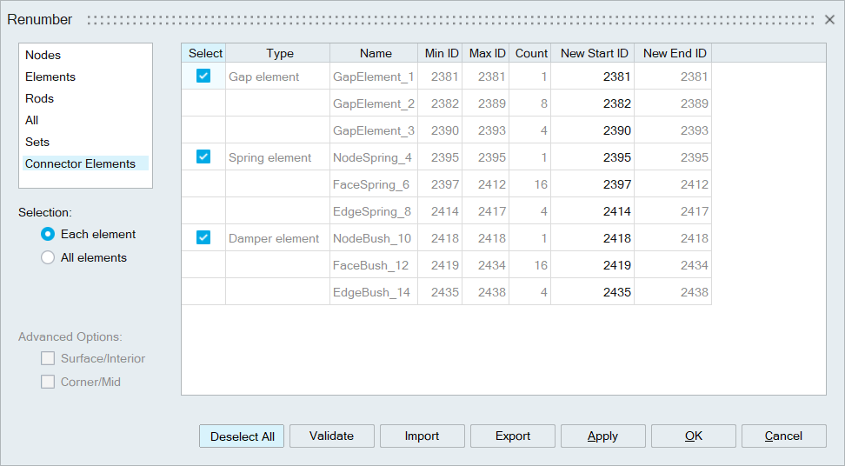Toggle the Damper element checkbox

203,238
